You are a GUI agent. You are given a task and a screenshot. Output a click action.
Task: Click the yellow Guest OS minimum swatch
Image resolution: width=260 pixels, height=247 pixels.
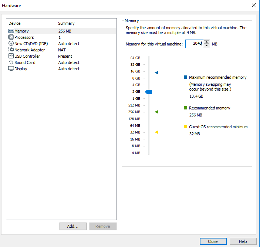click(186, 127)
